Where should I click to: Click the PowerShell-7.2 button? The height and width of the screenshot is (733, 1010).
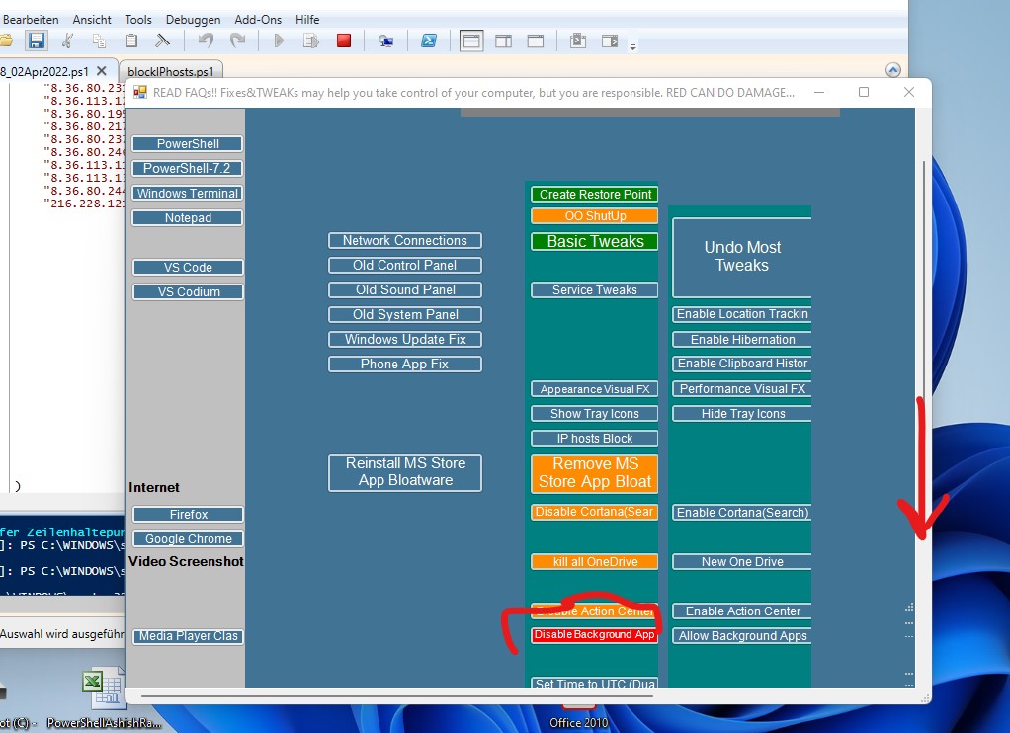[188, 168]
